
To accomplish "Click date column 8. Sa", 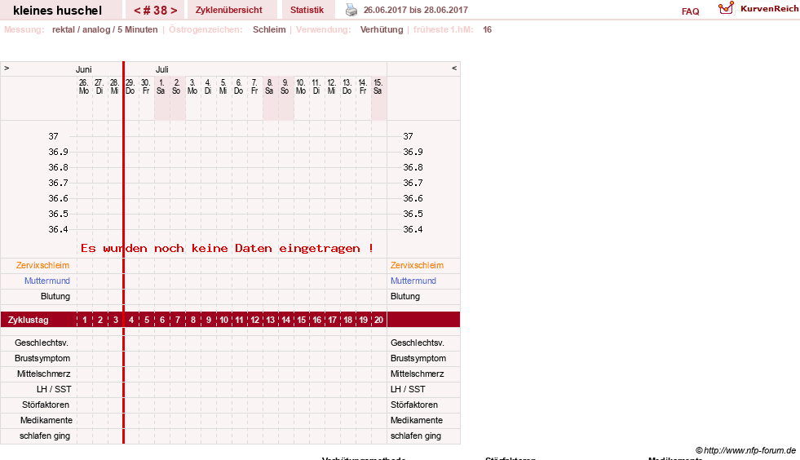I will 269,86.
